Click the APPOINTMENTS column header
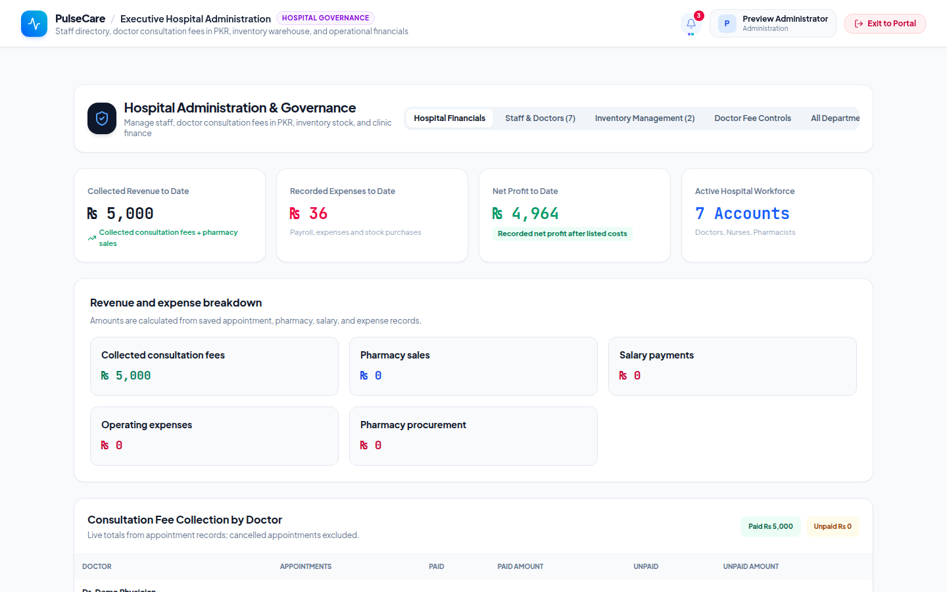 [306, 566]
